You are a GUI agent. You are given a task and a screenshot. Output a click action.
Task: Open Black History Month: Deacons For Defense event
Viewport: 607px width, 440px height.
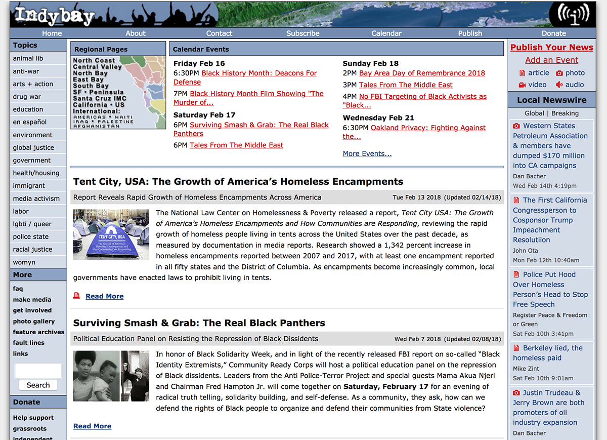(245, 77)
